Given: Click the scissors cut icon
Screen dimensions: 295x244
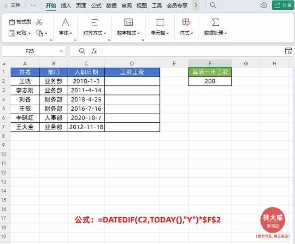Looking at the screenshot, I should (x=39, y=22).
